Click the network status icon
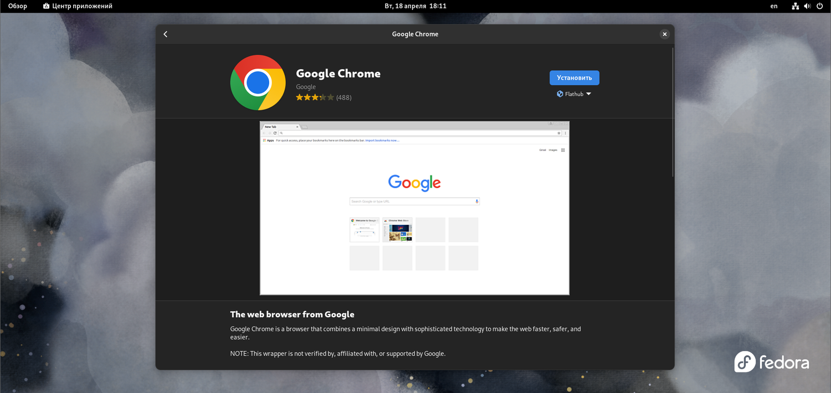 pos(796,6)
